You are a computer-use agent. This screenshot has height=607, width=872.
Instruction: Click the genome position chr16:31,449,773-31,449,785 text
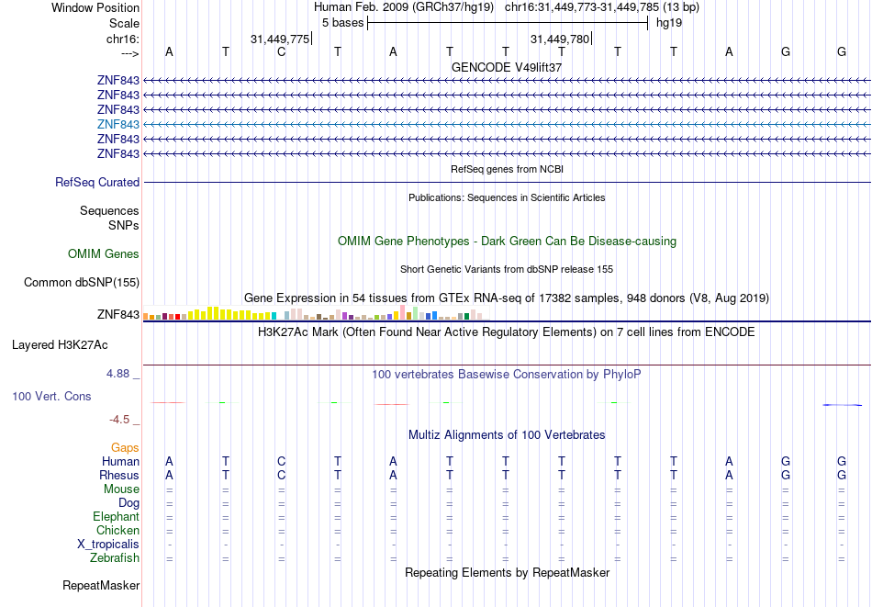point(582,7)
